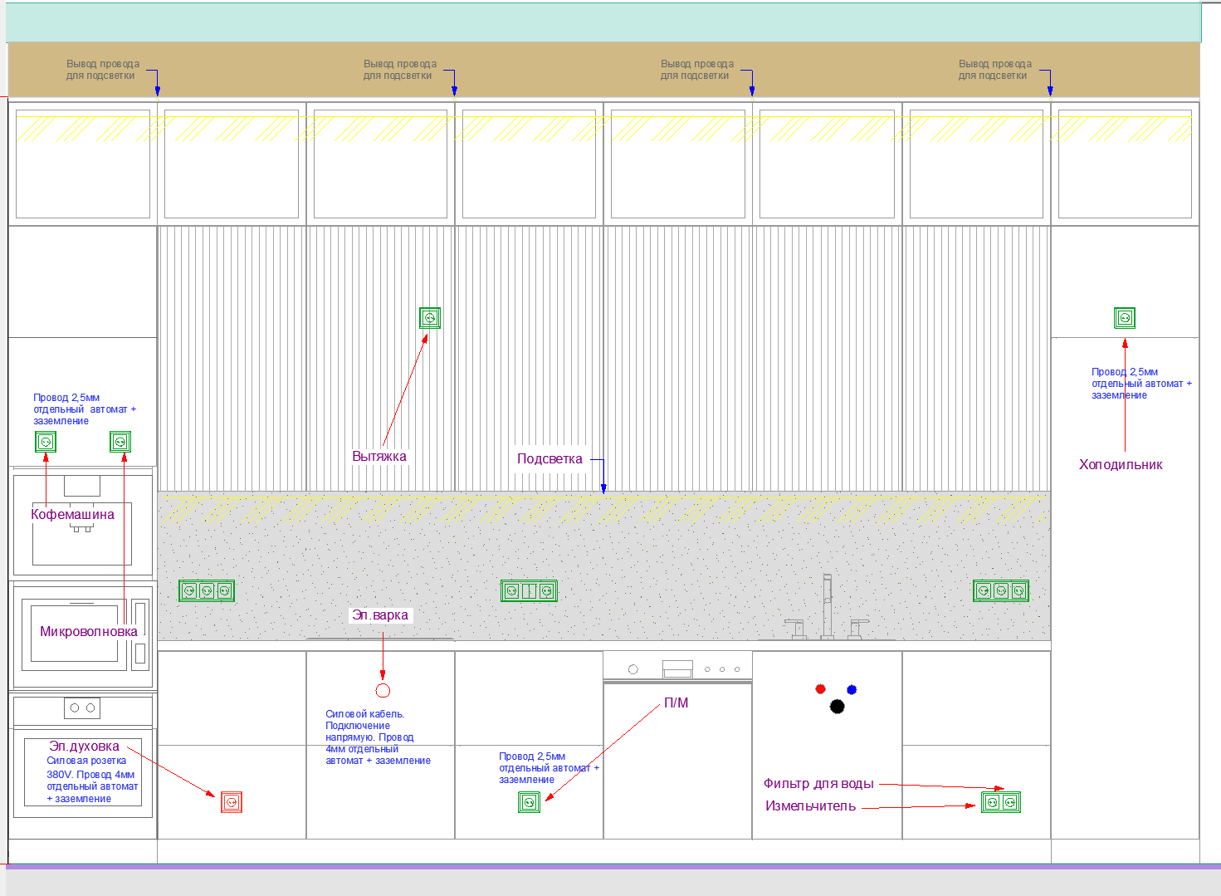Viewport: 1221px width, 896px height.
Task: Select the red circle cable outlet under Эл.варка
Action: (x=383, y=690)
